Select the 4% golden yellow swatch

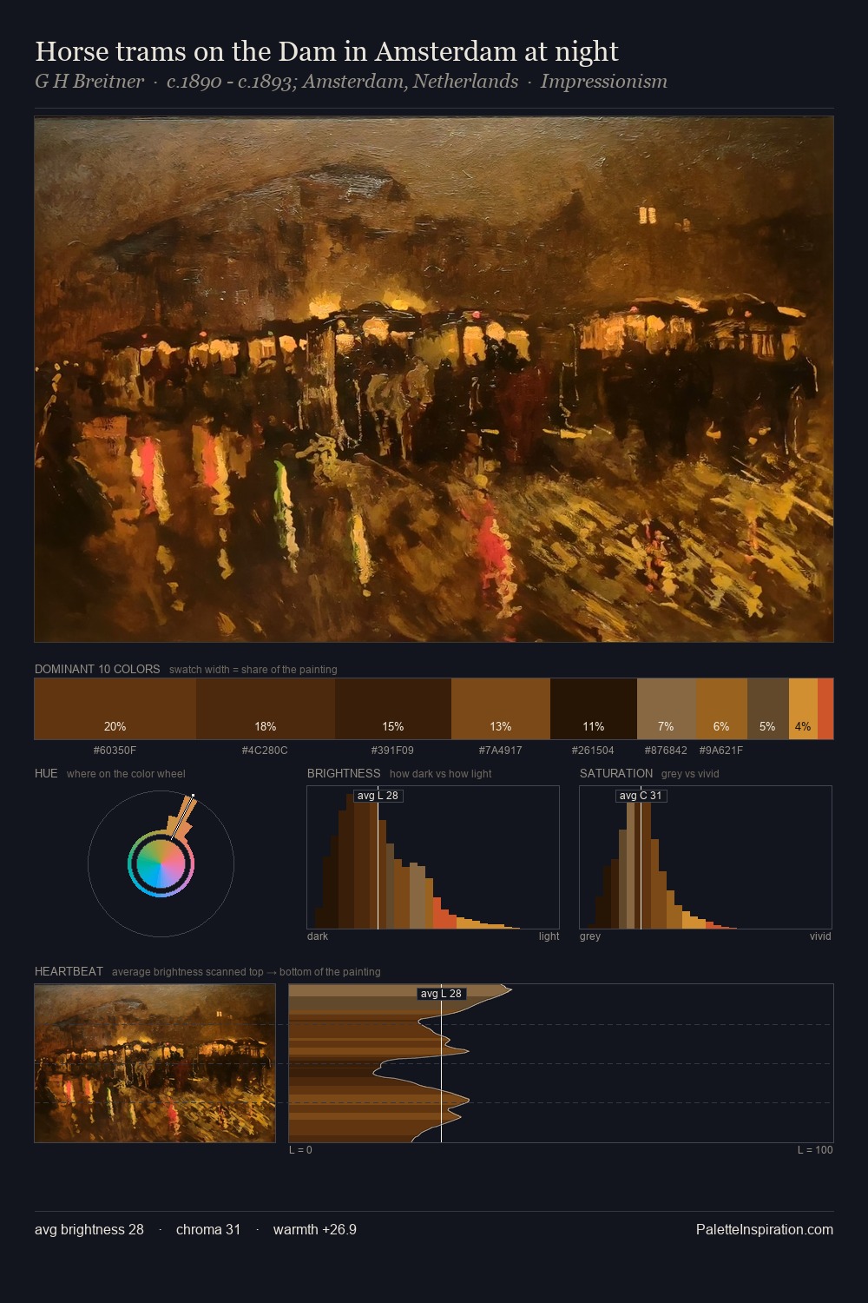tap(803, 709)
